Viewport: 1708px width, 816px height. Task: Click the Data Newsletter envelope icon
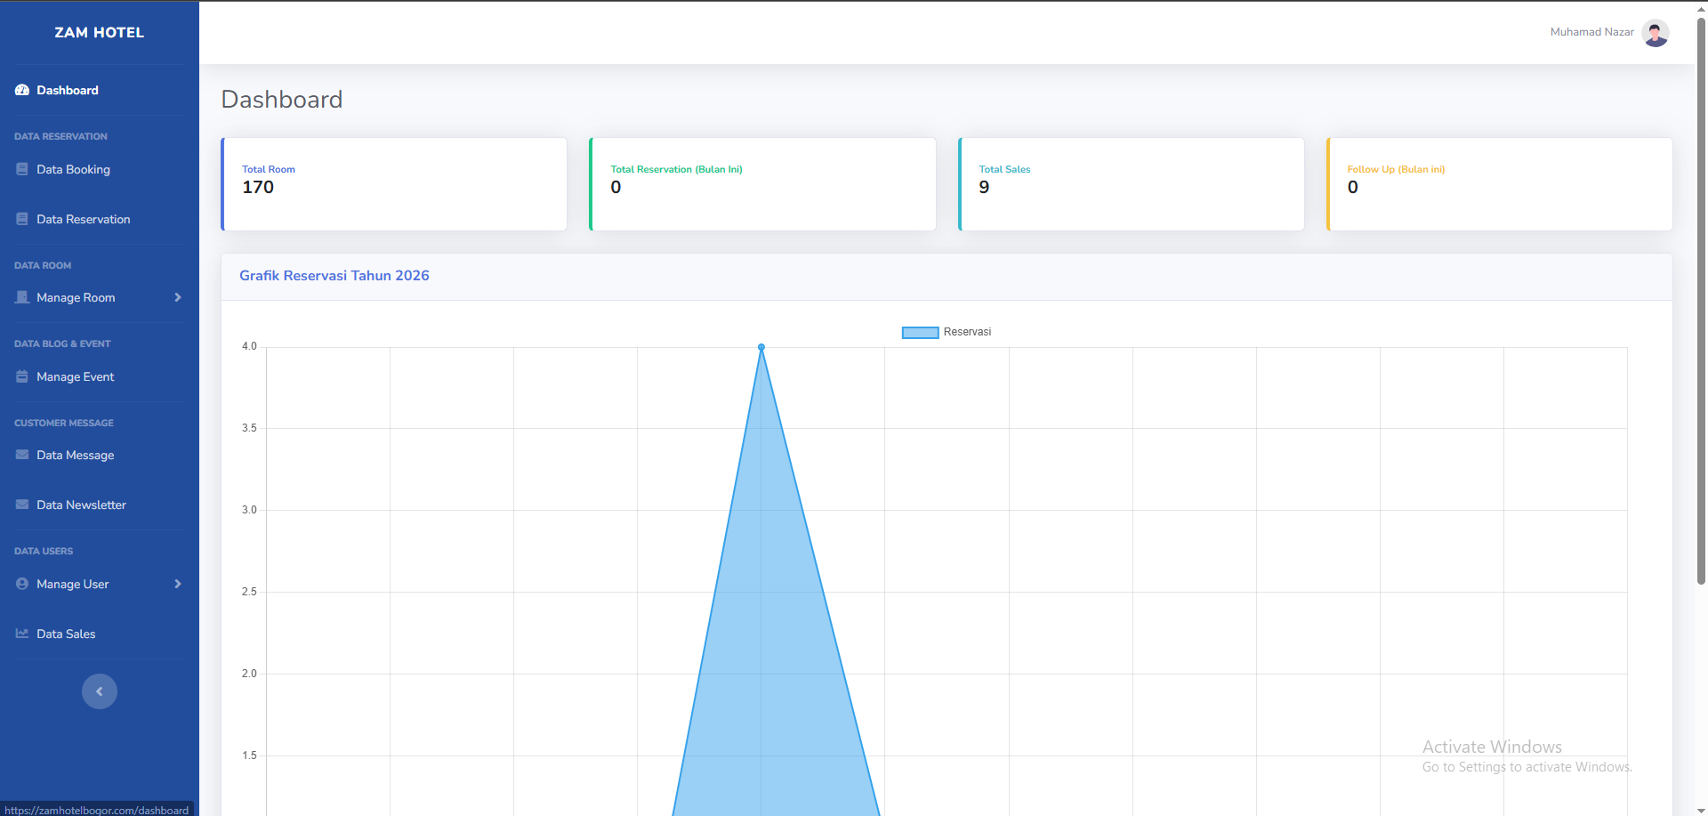click(x=22, y=505)
